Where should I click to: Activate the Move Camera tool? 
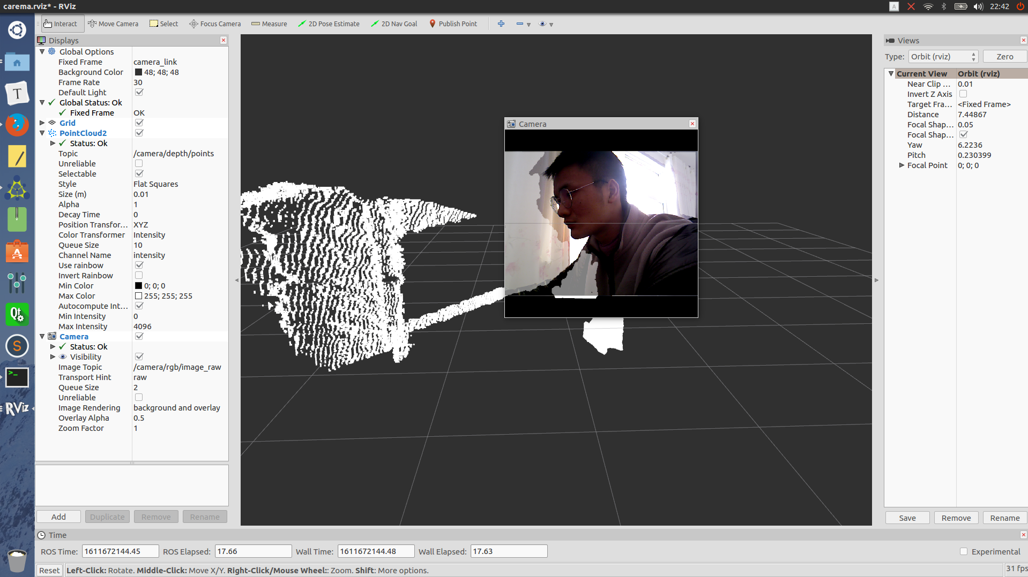[113, 24]
